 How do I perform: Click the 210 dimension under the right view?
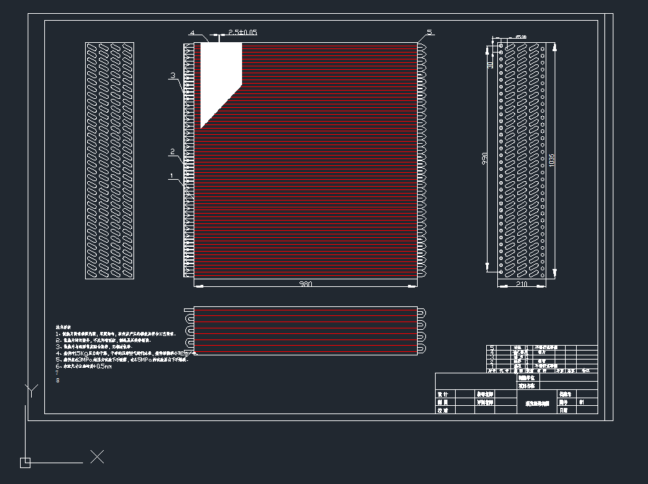[522, 283]
